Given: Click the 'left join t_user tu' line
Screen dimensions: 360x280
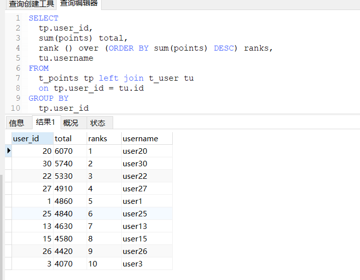Looking at the screenshot, I should coord(116,78).
